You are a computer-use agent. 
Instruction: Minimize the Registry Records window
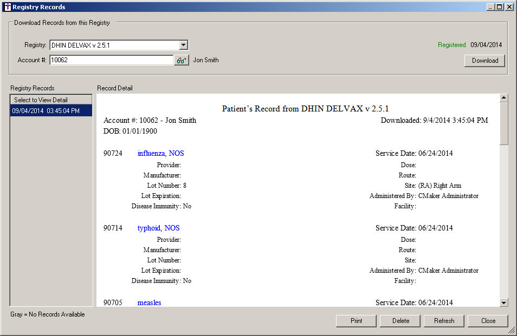click(x=491, y=7)
